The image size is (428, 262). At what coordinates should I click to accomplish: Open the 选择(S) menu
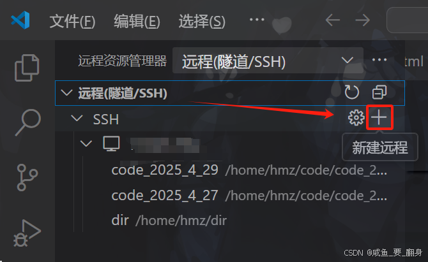point(202,21)
